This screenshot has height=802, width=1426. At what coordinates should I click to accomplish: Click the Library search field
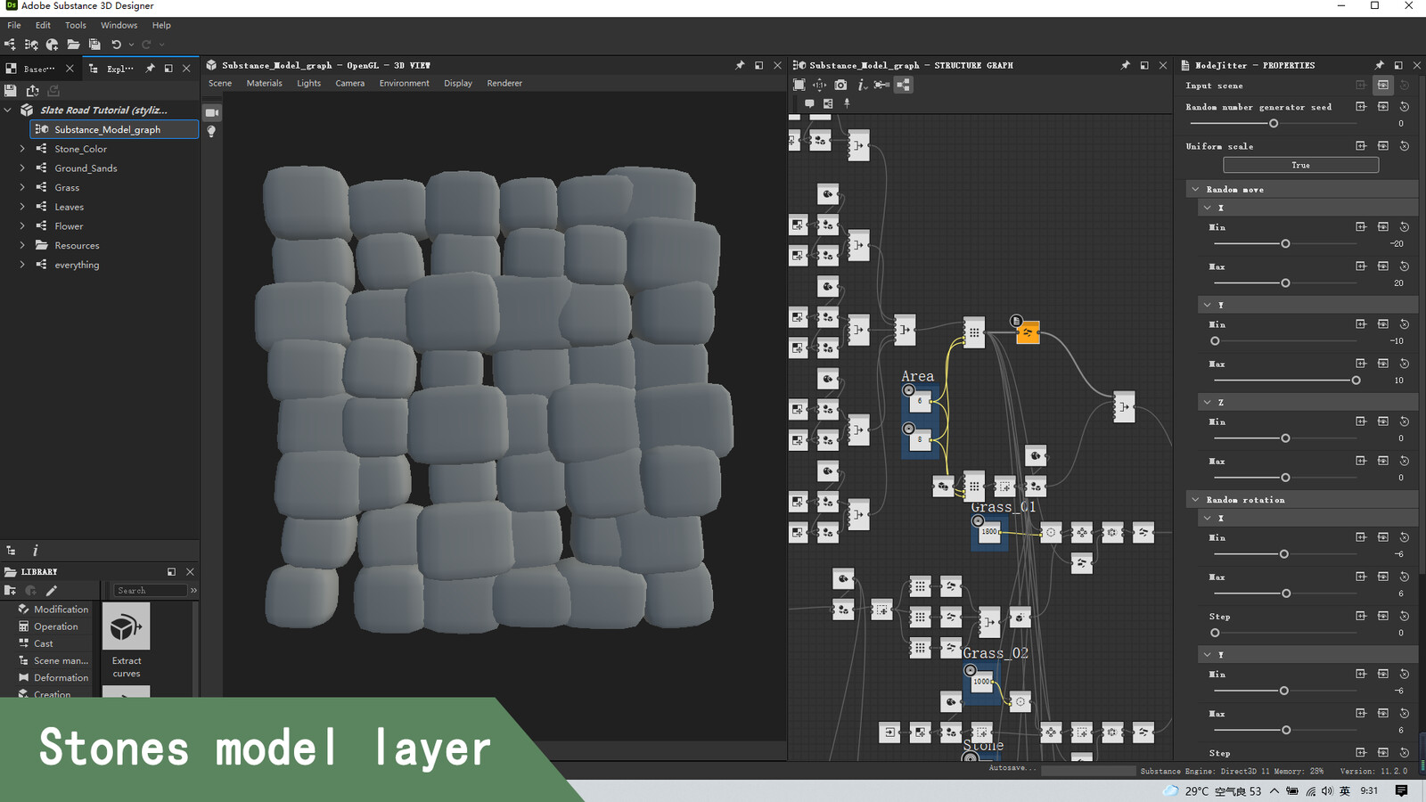150,591
